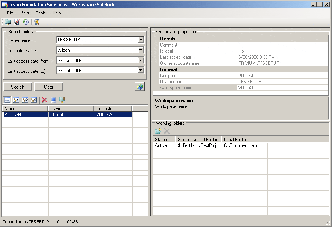This screenshot has width=332, height=227.
Task: Click the Status column header in Working folders
Action: [164, 140]
